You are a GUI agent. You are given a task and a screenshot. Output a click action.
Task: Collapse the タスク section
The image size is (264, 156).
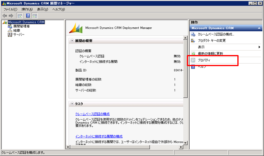click(x=72, y=104)
